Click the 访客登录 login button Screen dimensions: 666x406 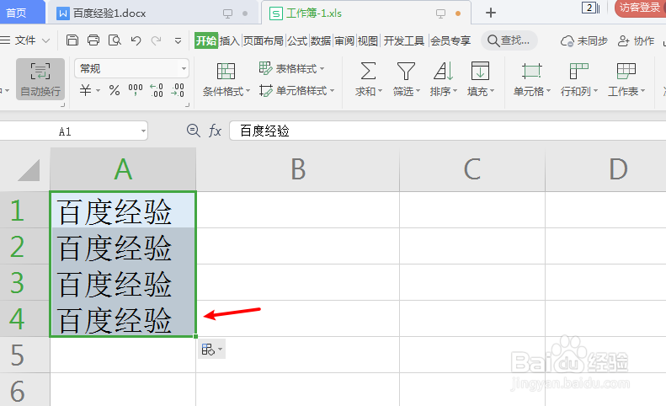coord(640,8)
